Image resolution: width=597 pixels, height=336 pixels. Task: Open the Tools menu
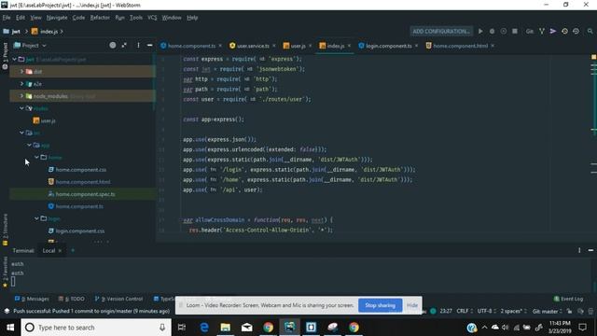tap(135, 18)
